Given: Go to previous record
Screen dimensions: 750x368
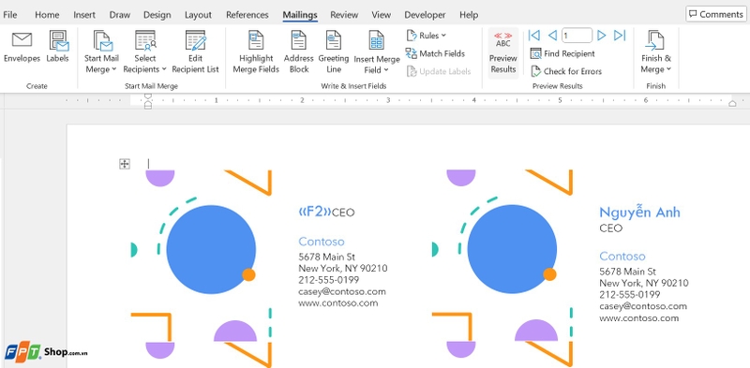Looking at the screenshot, I should [552, 36].
